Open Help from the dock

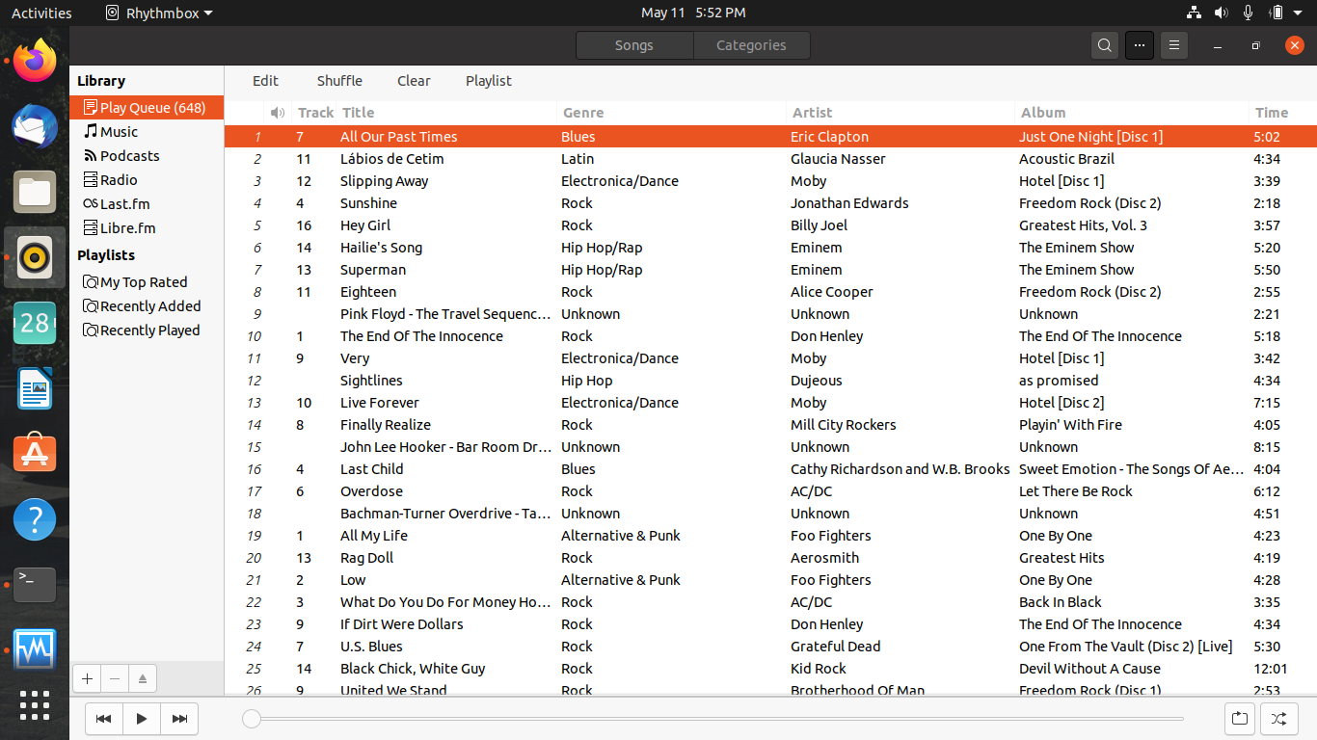pos(35,519)
